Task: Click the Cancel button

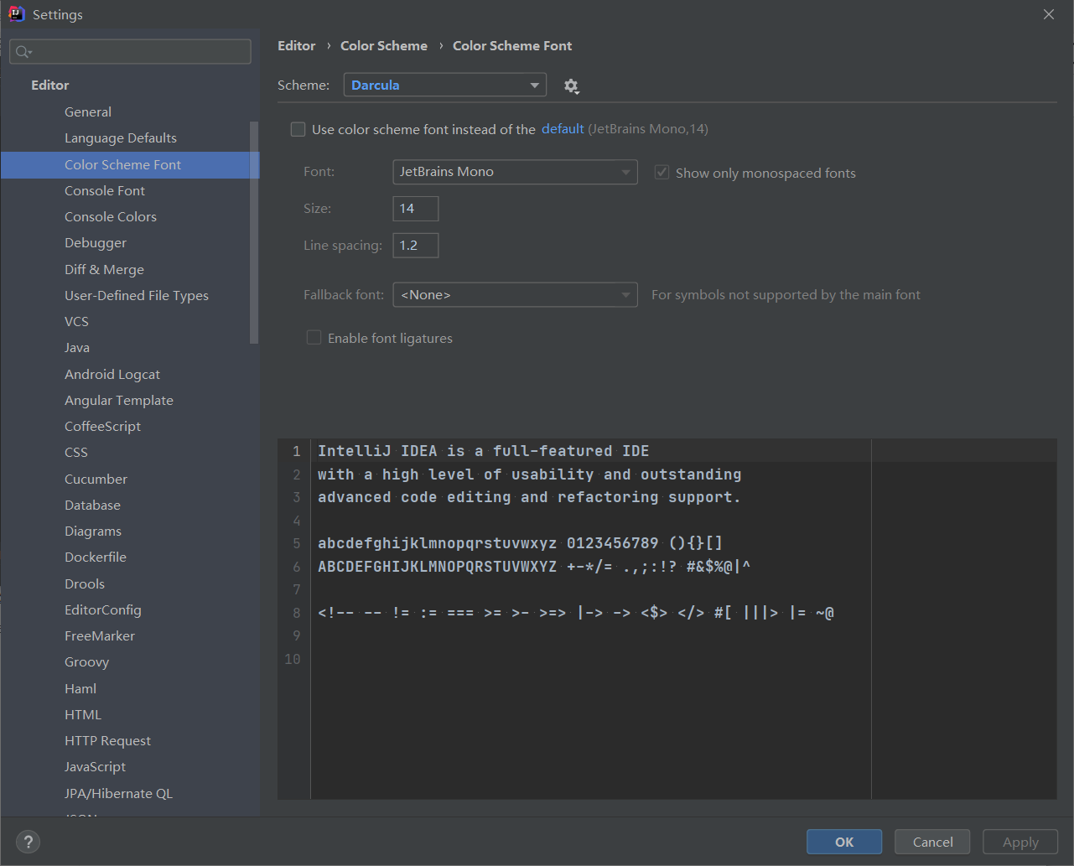Action: [932, 842]
